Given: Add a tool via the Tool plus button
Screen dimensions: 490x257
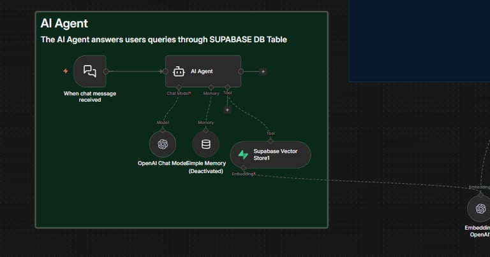Looking at the screenshot, I should click(x=227, y=110).
